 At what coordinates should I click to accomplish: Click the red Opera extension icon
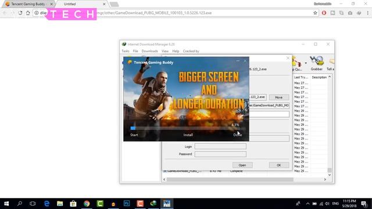pos(324,13)
